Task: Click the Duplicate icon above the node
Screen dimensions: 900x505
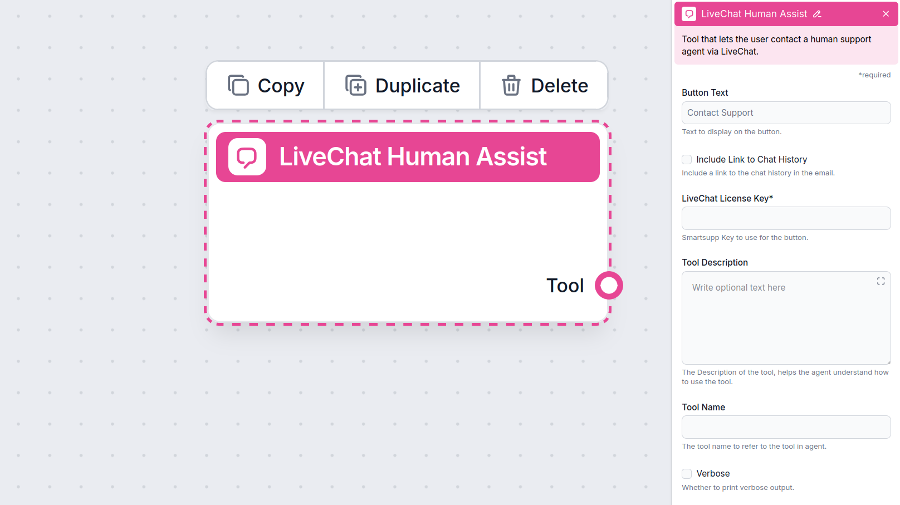Action: [356, 85]
